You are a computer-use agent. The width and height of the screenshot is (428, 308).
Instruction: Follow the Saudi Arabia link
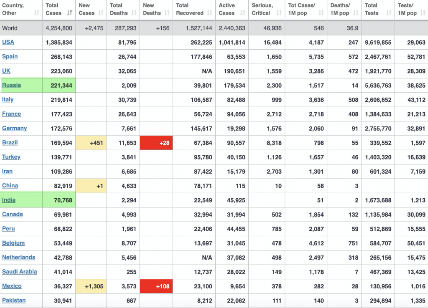click(19, 272)
